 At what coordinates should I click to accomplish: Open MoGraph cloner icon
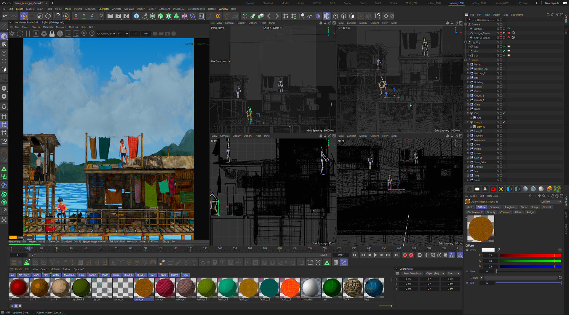click(168, 16)
